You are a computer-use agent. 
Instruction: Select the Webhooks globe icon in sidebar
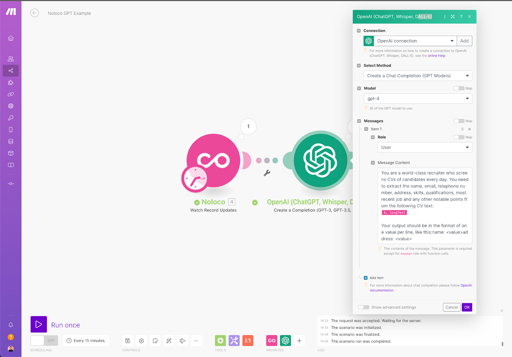click(x=11, y=106)
